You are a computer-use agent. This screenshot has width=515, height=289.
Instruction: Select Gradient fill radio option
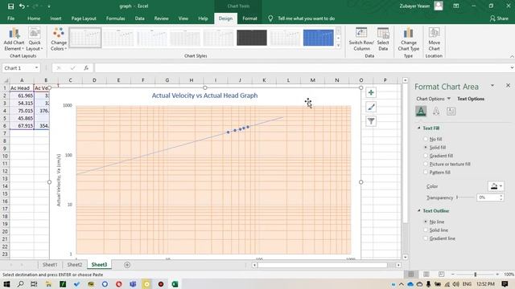pos(426,156)
